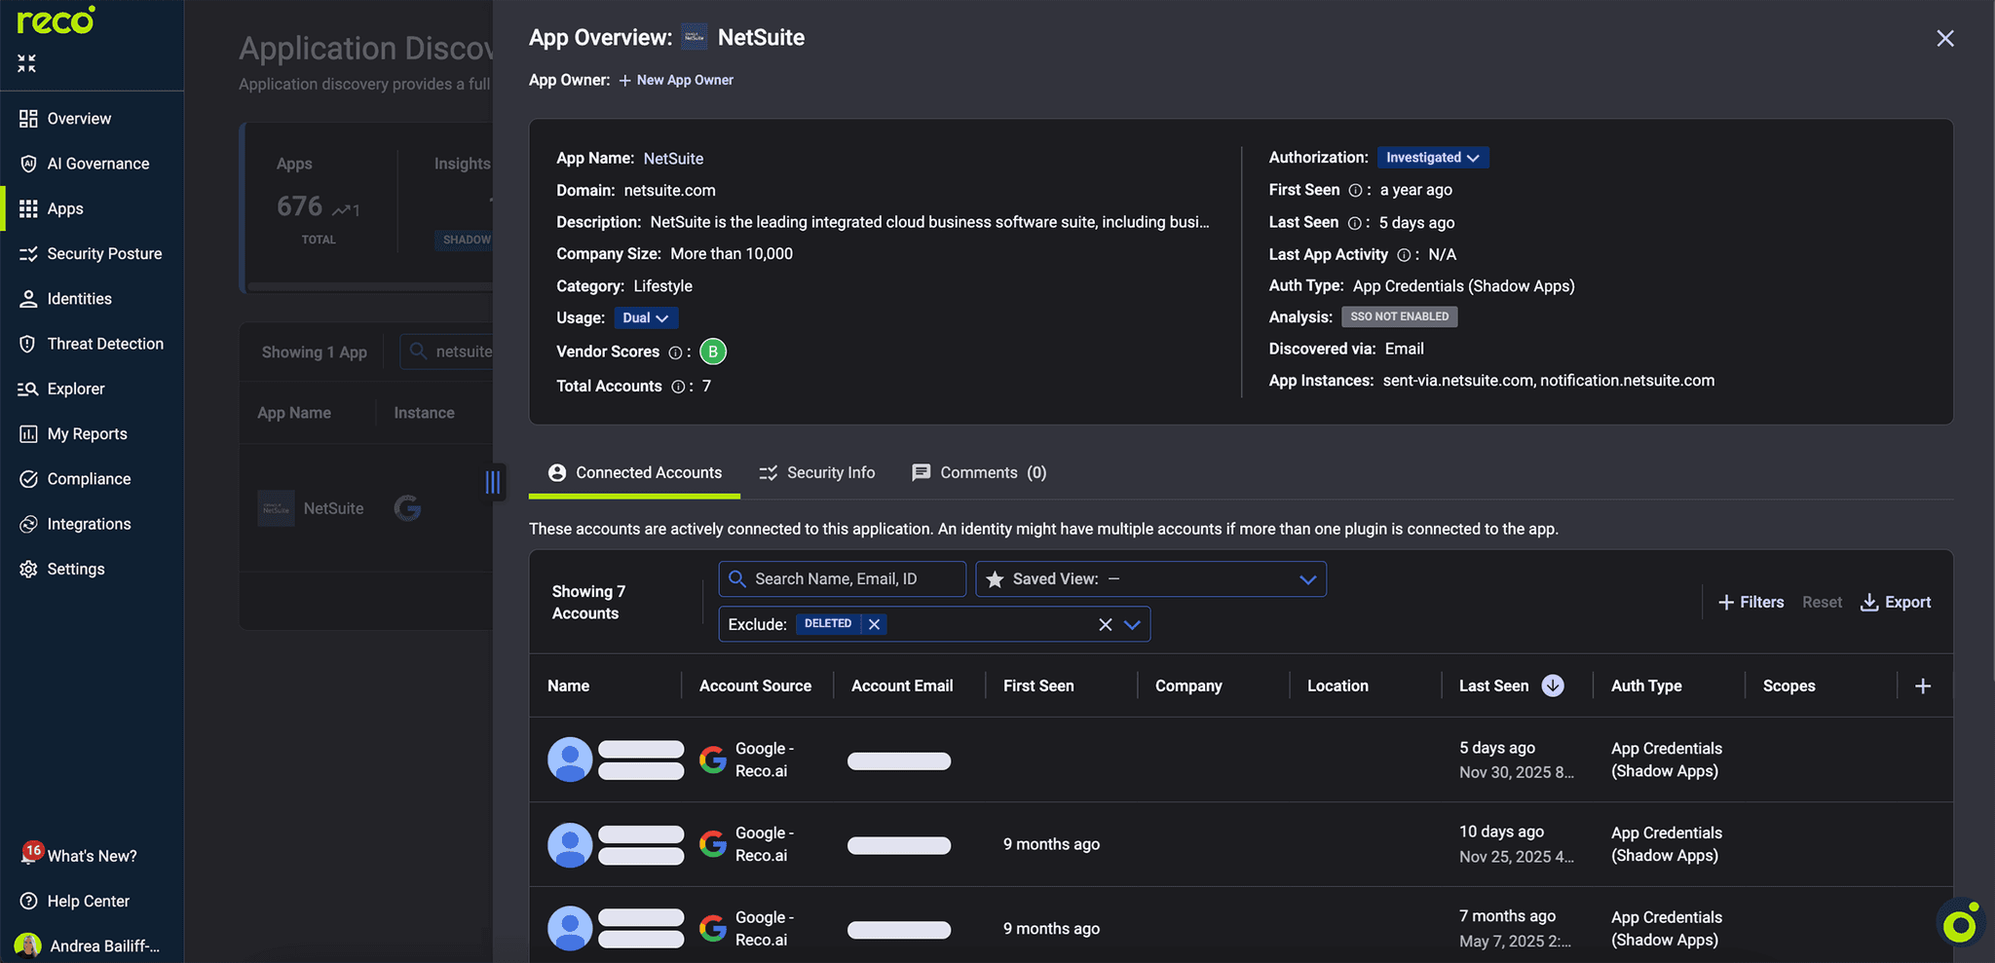Remove the DELETED exclude chip
This screenshot has height=963, width=1995.
pyautogui.click(x=875, y=625)
